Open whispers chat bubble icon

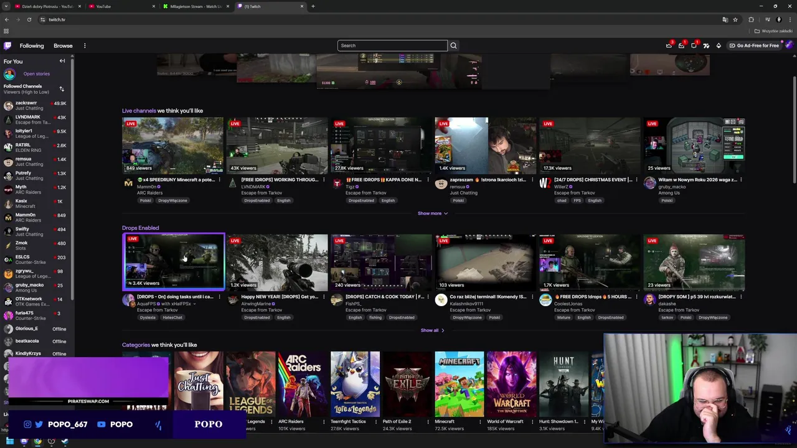(694, 45)
